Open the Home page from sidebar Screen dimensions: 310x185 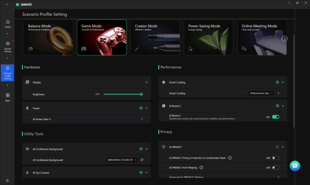point(7,24)
